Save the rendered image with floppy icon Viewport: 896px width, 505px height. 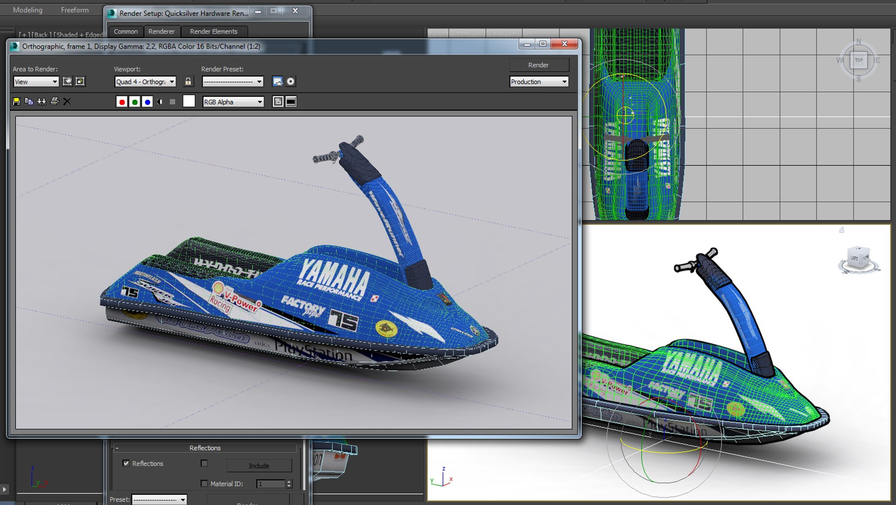(16, 101)
